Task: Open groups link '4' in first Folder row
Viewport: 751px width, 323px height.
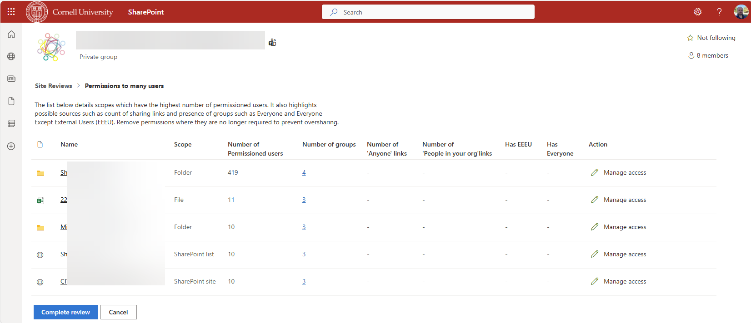Action: tap(304, 172)
